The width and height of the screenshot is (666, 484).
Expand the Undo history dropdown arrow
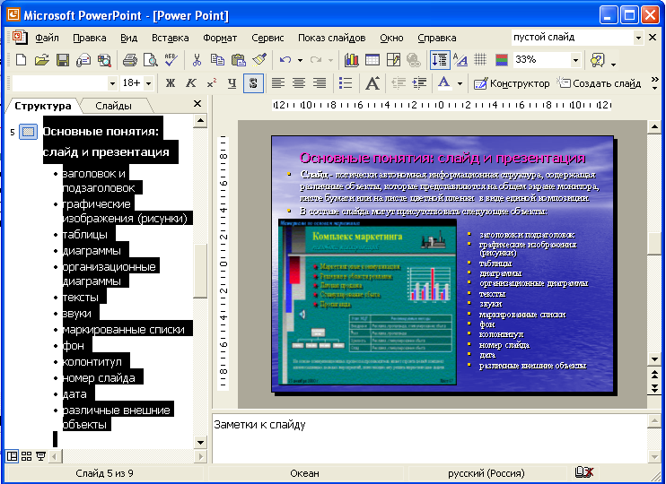pyautogui.click(x=301, y=60)
